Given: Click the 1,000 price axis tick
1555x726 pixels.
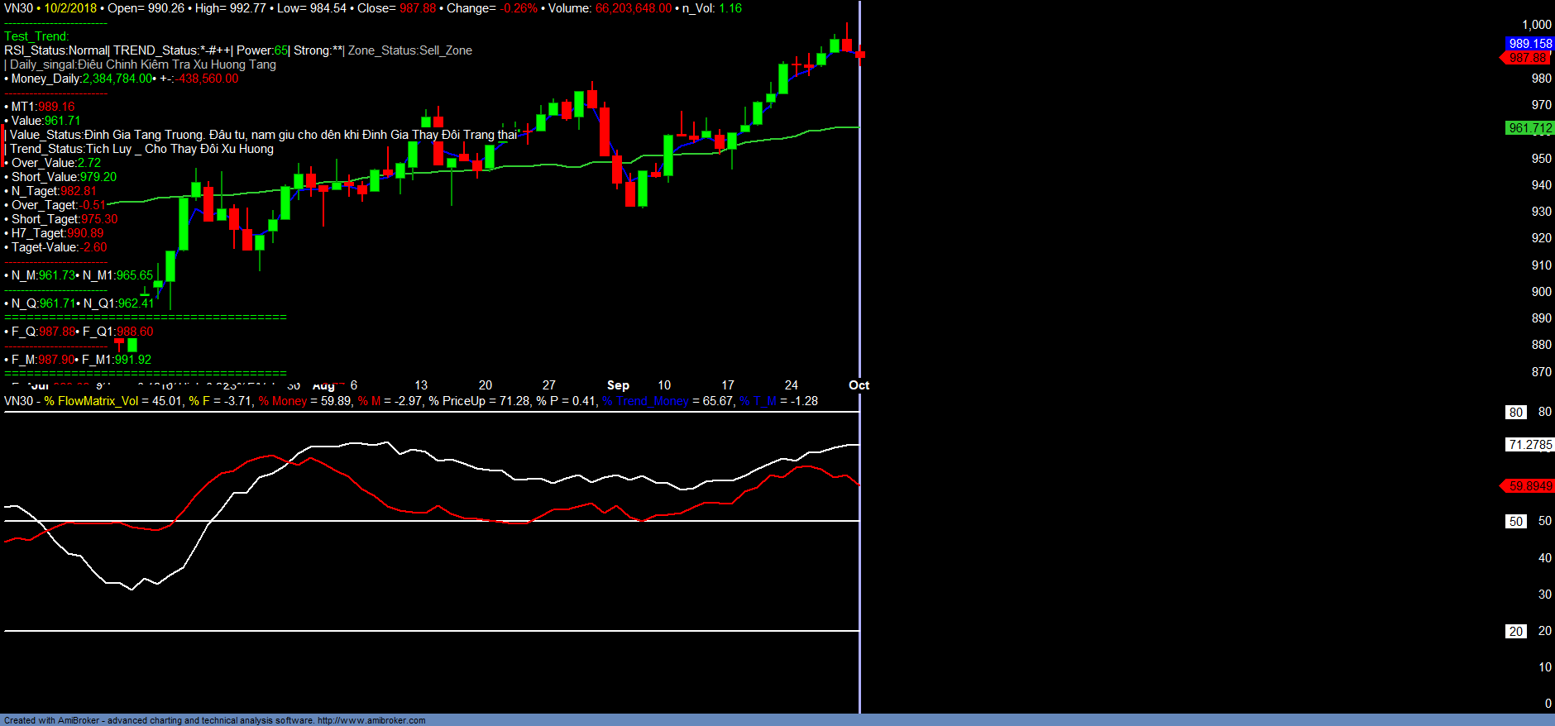Looking at the screenshot, I should (x=1536, y=25).
